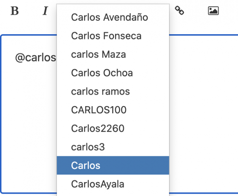Viewport: 238px width, 196px height.
Task: Click the empty editor area right of the suggestions
Action: 203,114
